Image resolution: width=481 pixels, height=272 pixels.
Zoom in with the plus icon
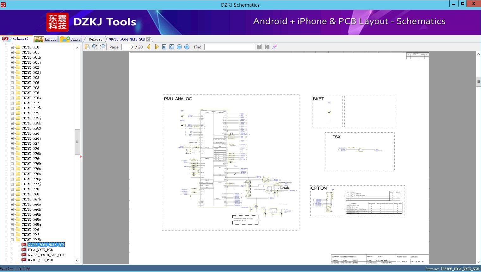pyautogui.click(x=187, y=47)
